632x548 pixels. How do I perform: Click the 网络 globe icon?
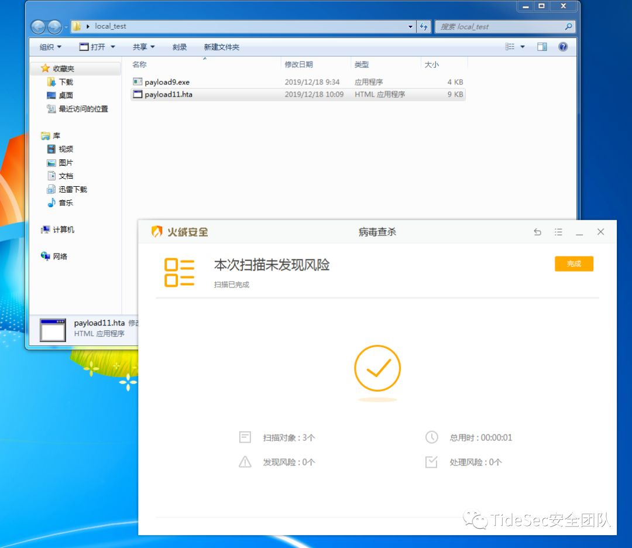click(x=45, y=256)
